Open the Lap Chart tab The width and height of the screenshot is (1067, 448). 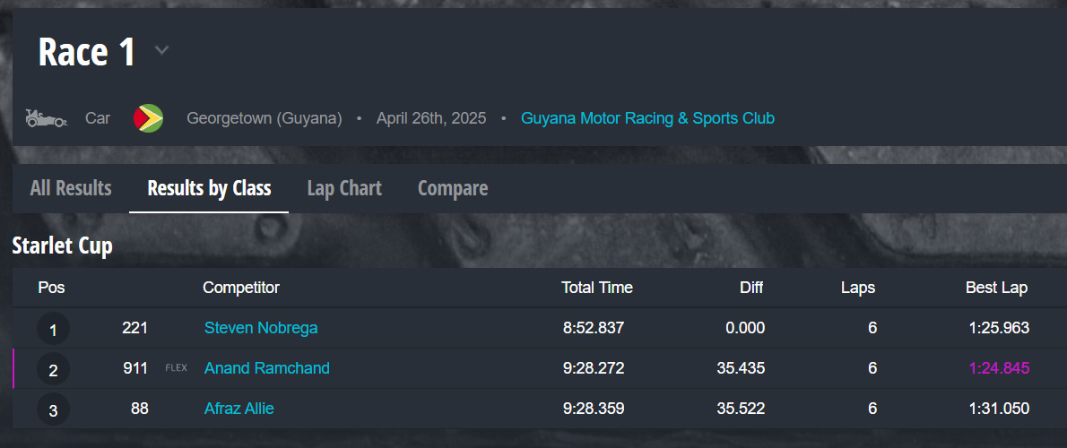coord(344,188)
